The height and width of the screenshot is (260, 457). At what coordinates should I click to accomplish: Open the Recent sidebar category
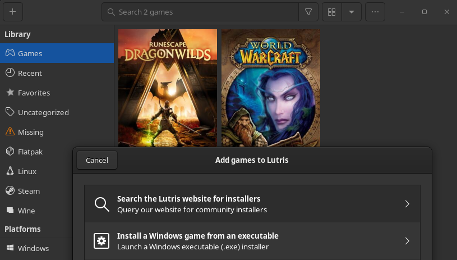coord(57,73)
